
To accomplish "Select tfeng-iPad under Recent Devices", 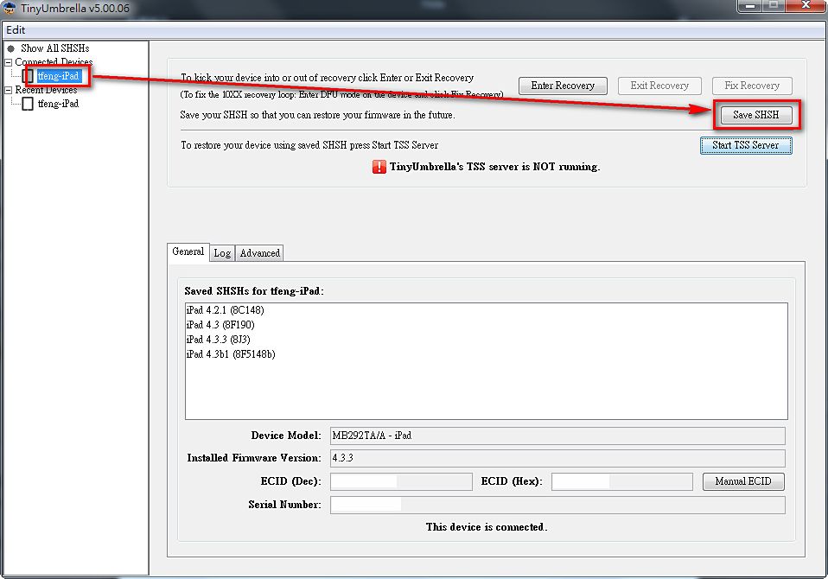I will (x=58, y=104).
